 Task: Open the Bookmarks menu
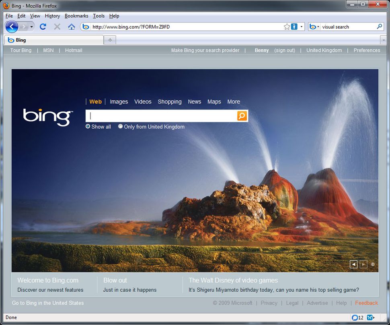76,16
